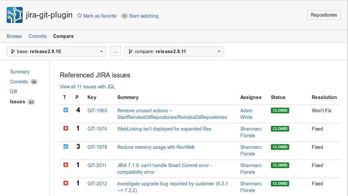Open issue key GIT-2012
348x196 pixels.
point(97,184)
